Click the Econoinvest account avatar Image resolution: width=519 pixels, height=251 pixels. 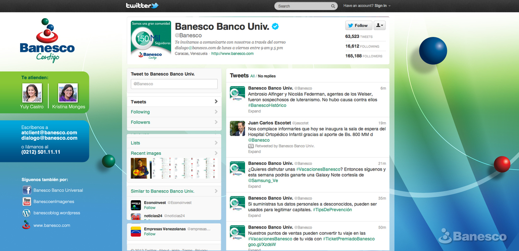coord(136,205)
